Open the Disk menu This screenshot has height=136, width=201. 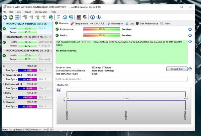pyautogui.click(x=11, y=12)
